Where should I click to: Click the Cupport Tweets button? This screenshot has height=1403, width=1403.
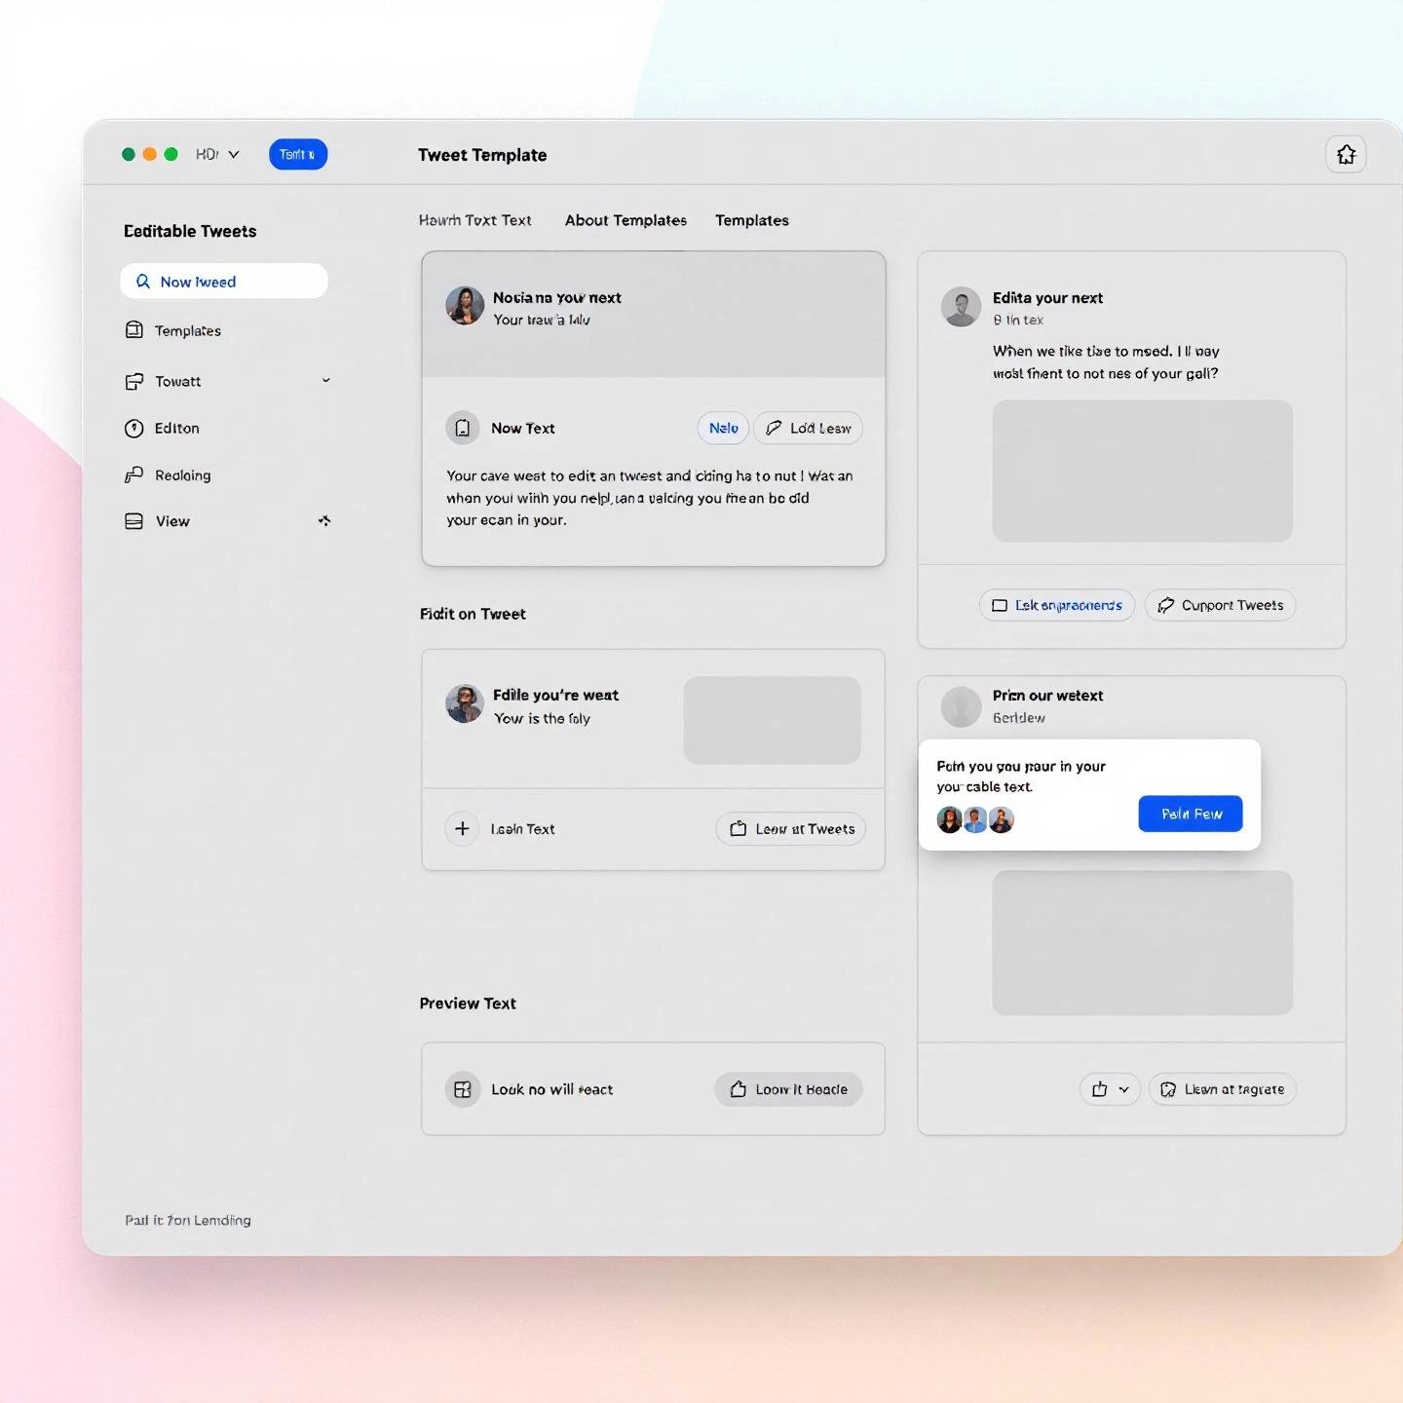point(1220,605)
